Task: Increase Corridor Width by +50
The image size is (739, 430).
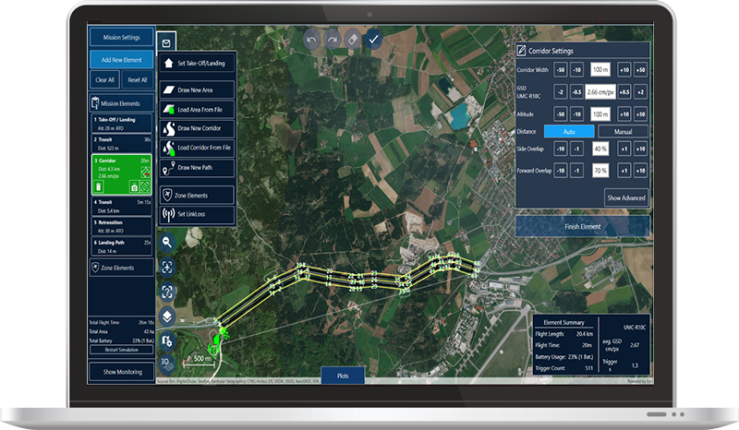Action: click(640, 70)
